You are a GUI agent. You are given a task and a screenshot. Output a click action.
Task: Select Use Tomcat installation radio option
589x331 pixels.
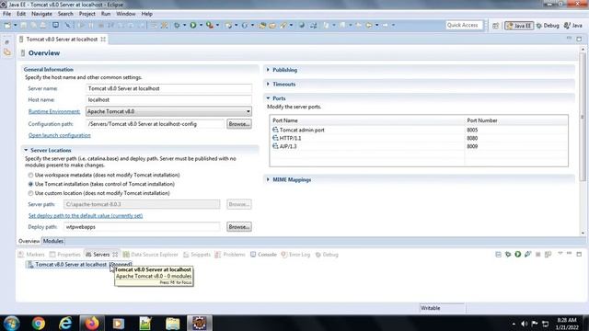click(x=30, y=184)
